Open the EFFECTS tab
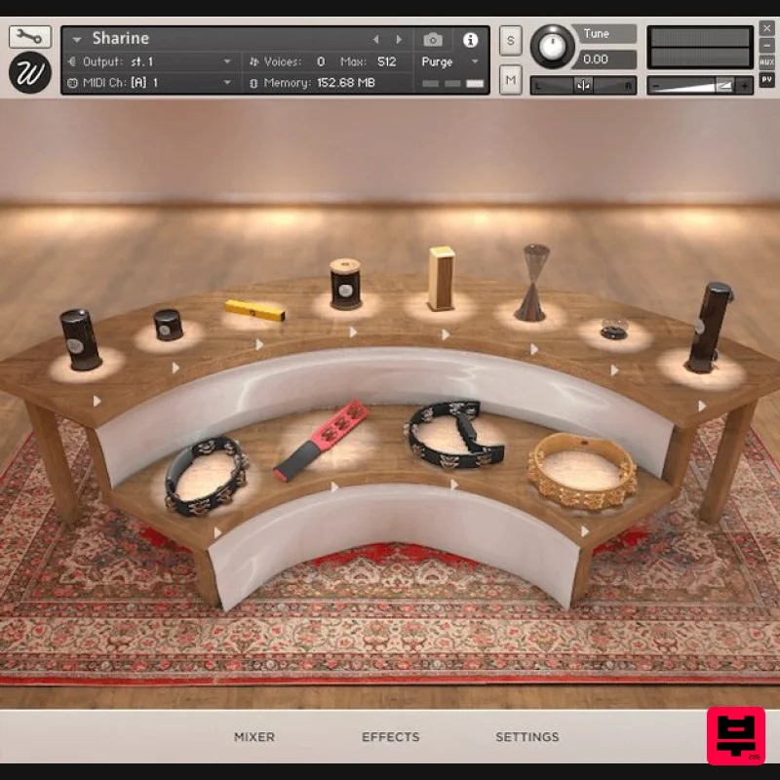The width and height of the screenshot is (780, 780). (x=390, y=737)
